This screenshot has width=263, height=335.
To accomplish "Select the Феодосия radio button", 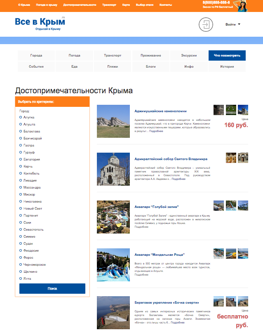I will coord(21,250).
